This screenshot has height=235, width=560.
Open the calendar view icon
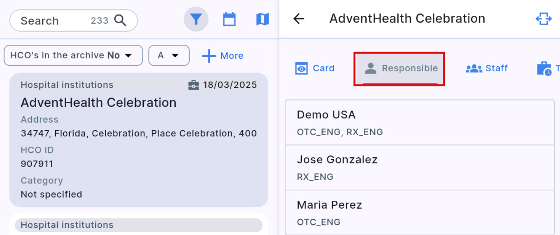pos(229,19)
